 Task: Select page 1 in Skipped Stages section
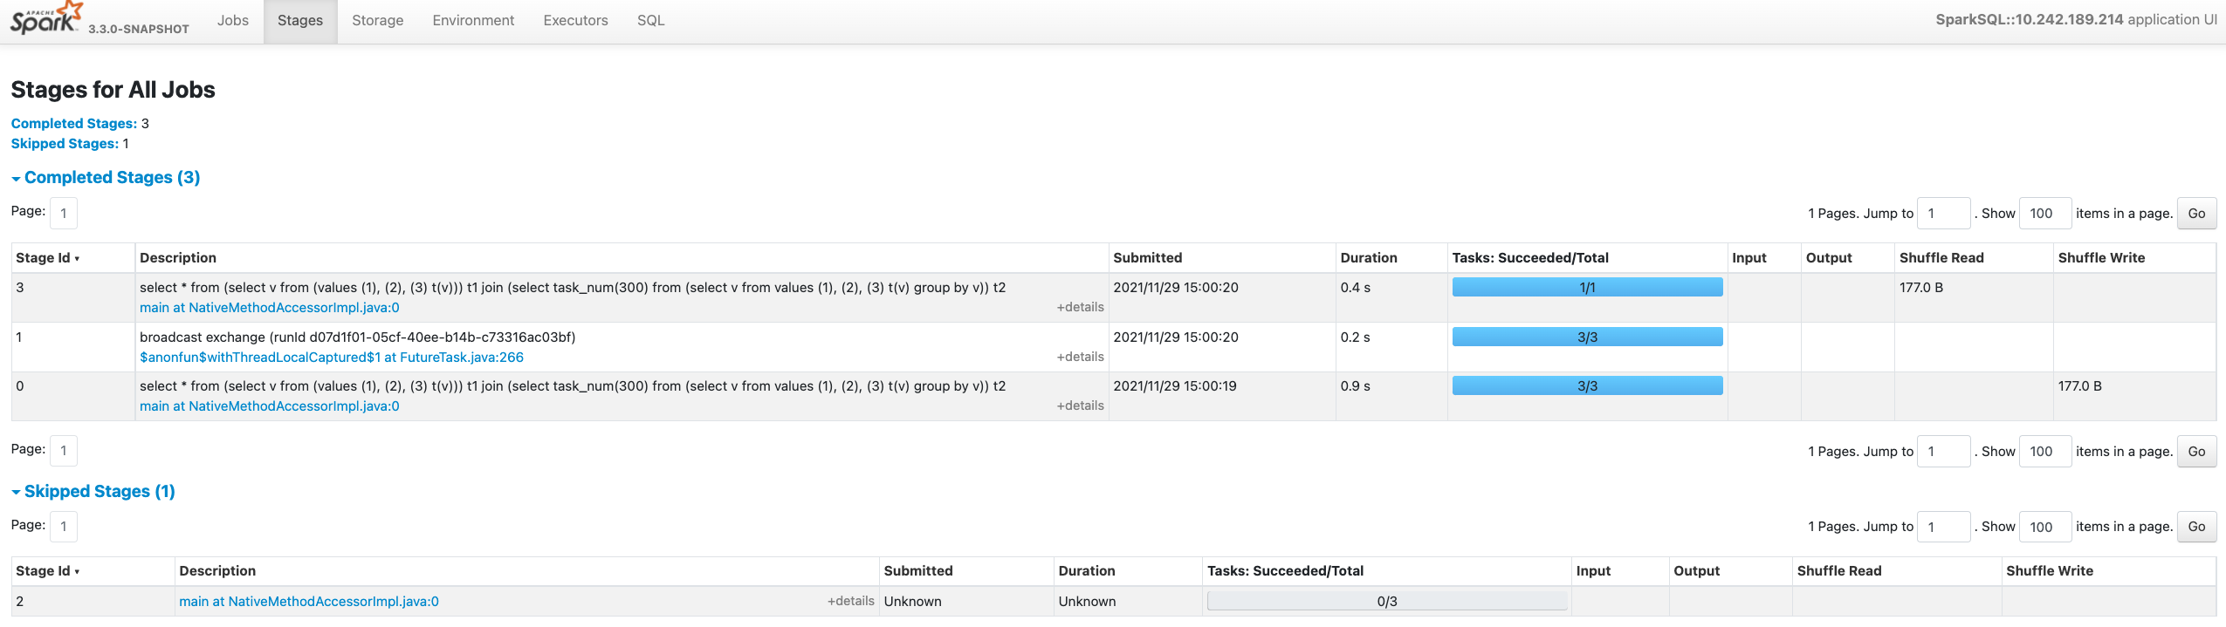64,527
